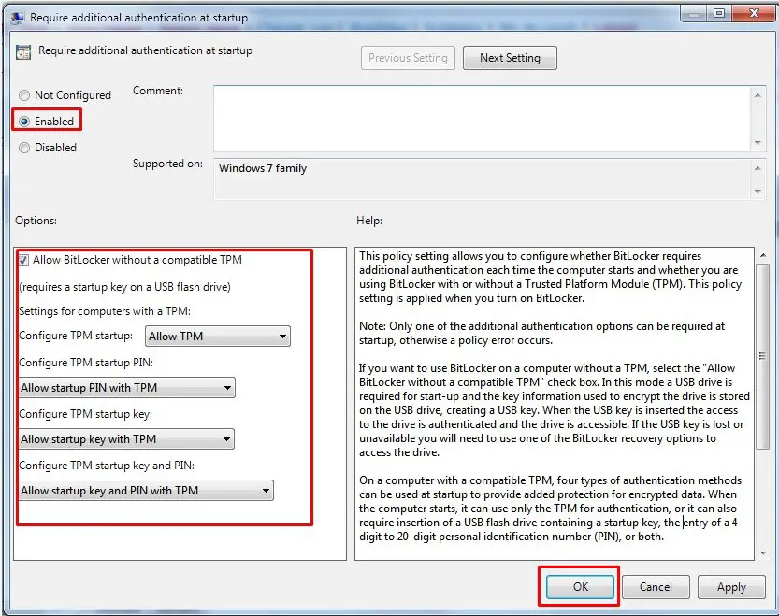Click the 'Windows 7 family' text
779x616 pixels.
pyautogui.click(x=263, y=168)
